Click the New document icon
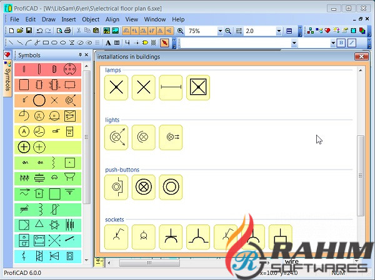The image size is (375, 280). click(11, 31)
